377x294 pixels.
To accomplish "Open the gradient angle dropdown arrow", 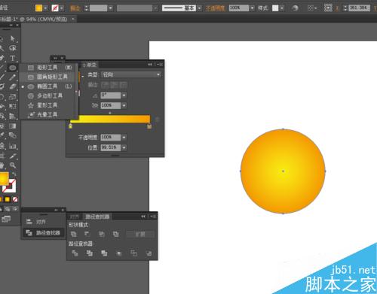I will click(x=124, y=95).
